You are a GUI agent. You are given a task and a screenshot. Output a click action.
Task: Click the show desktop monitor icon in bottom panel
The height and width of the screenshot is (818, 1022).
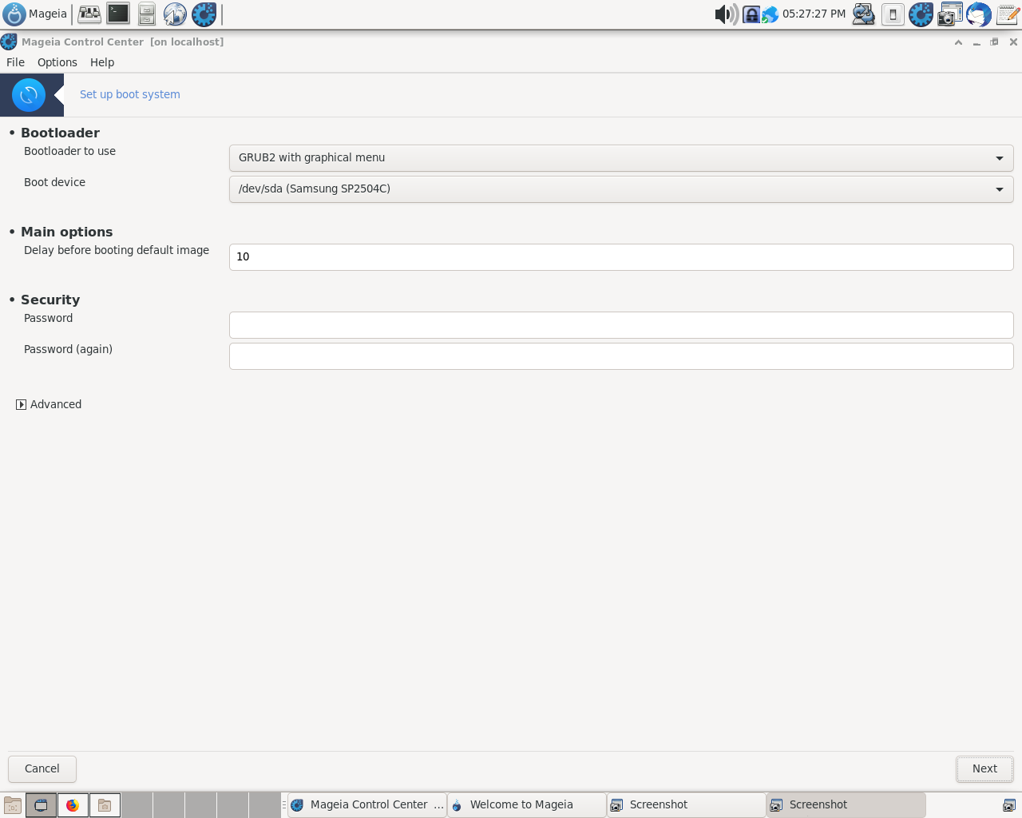(x=41, y=805)
